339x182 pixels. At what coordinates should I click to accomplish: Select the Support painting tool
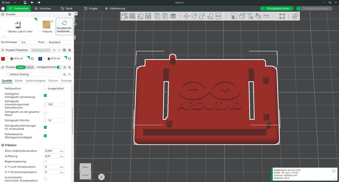pyautogui.click(x=234, y=16)
